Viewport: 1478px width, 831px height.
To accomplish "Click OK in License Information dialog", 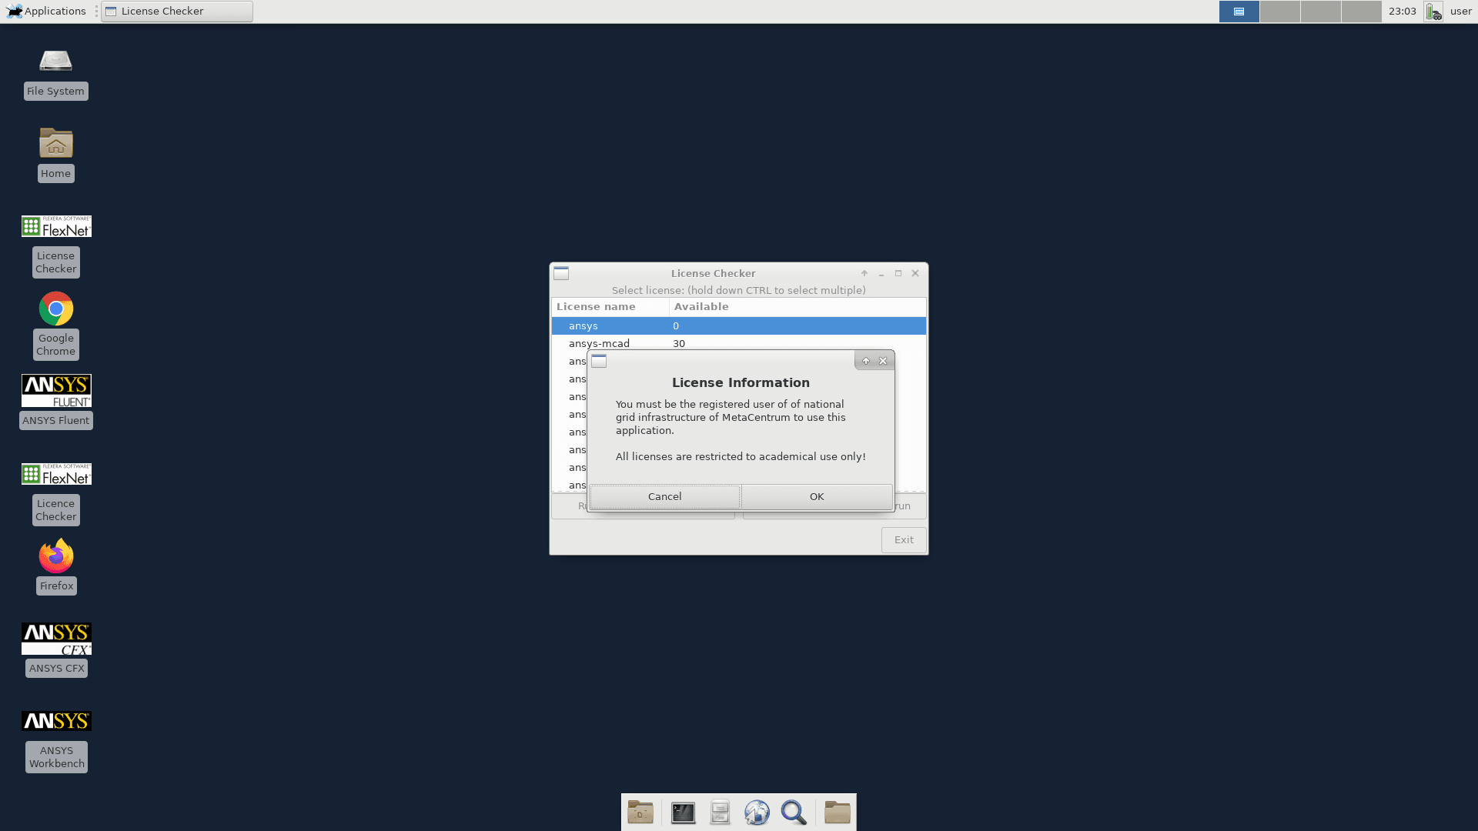I will pyautogui.click(x=817, y=497).
